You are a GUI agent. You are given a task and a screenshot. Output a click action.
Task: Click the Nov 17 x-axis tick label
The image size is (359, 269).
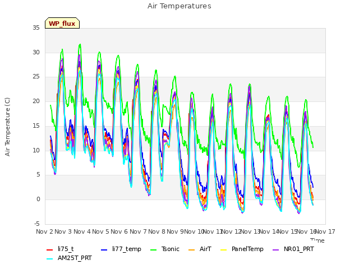coord(325,231)
